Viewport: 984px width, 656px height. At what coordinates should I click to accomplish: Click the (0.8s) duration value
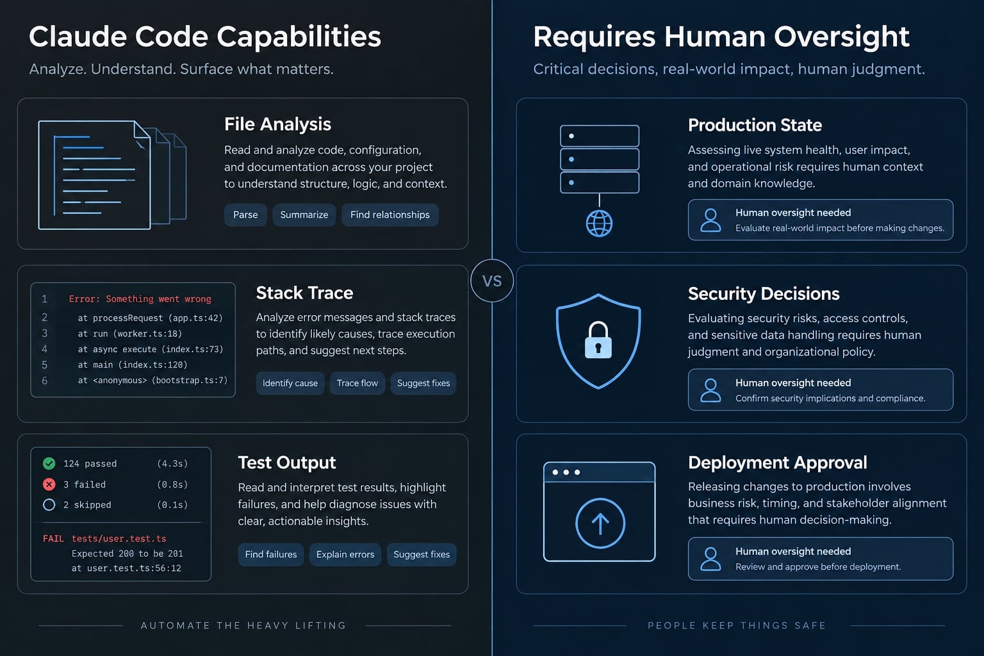pos(172,485)
